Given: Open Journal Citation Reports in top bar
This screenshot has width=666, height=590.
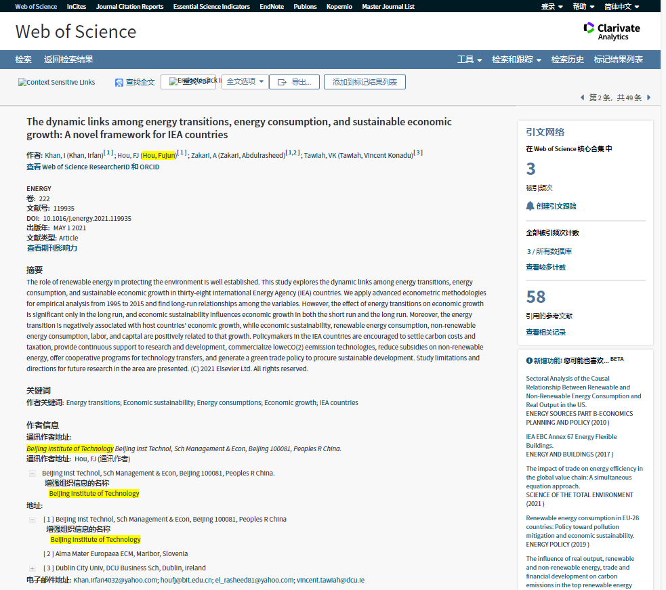Looking at the screenshot, I should click(129, 7).
